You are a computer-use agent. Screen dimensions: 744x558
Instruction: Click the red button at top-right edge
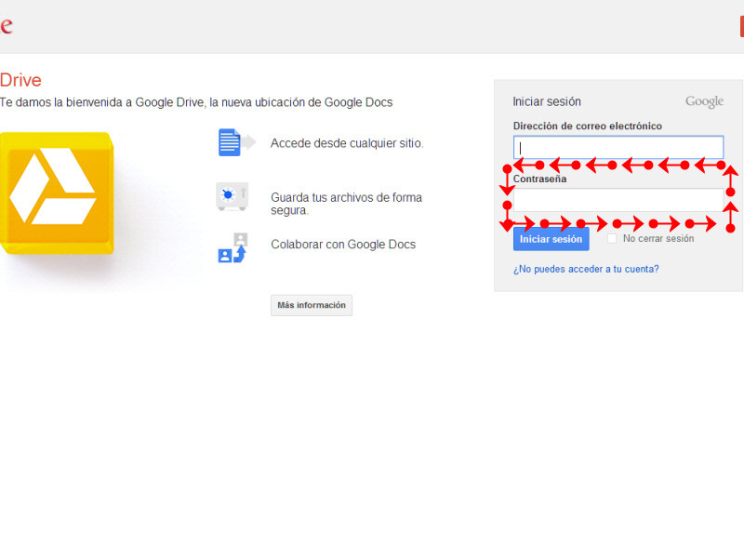click(741, 26)
